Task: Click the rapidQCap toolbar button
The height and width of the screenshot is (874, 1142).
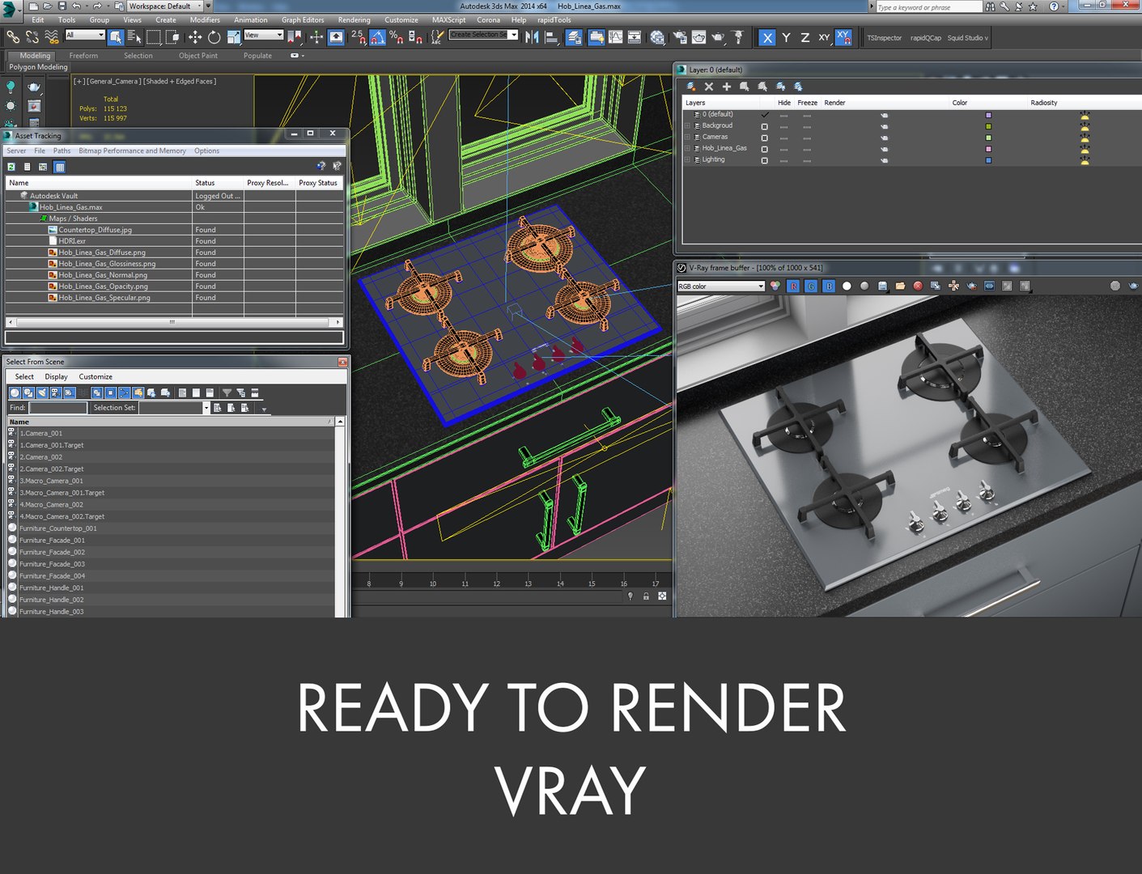Action: [x=926, y=37]
